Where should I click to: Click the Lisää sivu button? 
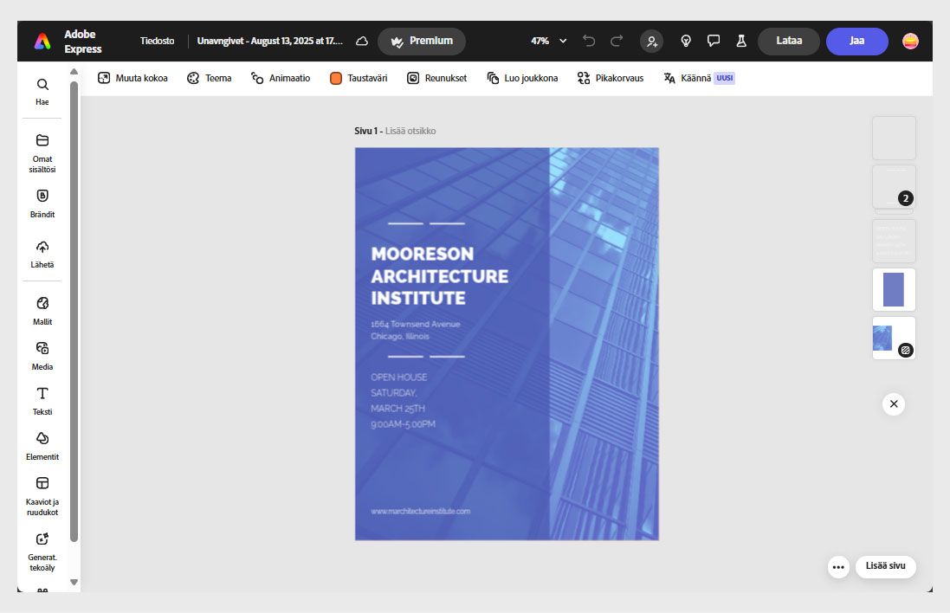point(885,567)
